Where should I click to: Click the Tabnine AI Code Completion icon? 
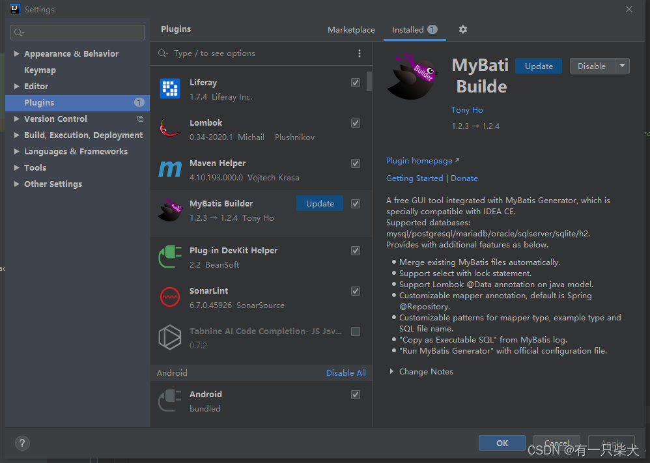coord(170,337)
